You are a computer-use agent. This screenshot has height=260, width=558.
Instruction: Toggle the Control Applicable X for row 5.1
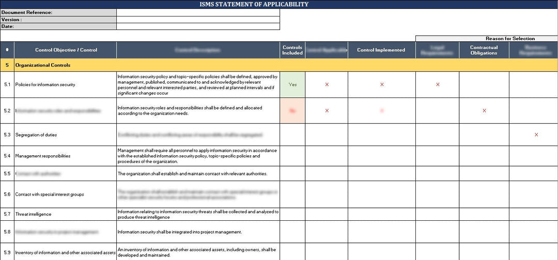pos(327,85)
